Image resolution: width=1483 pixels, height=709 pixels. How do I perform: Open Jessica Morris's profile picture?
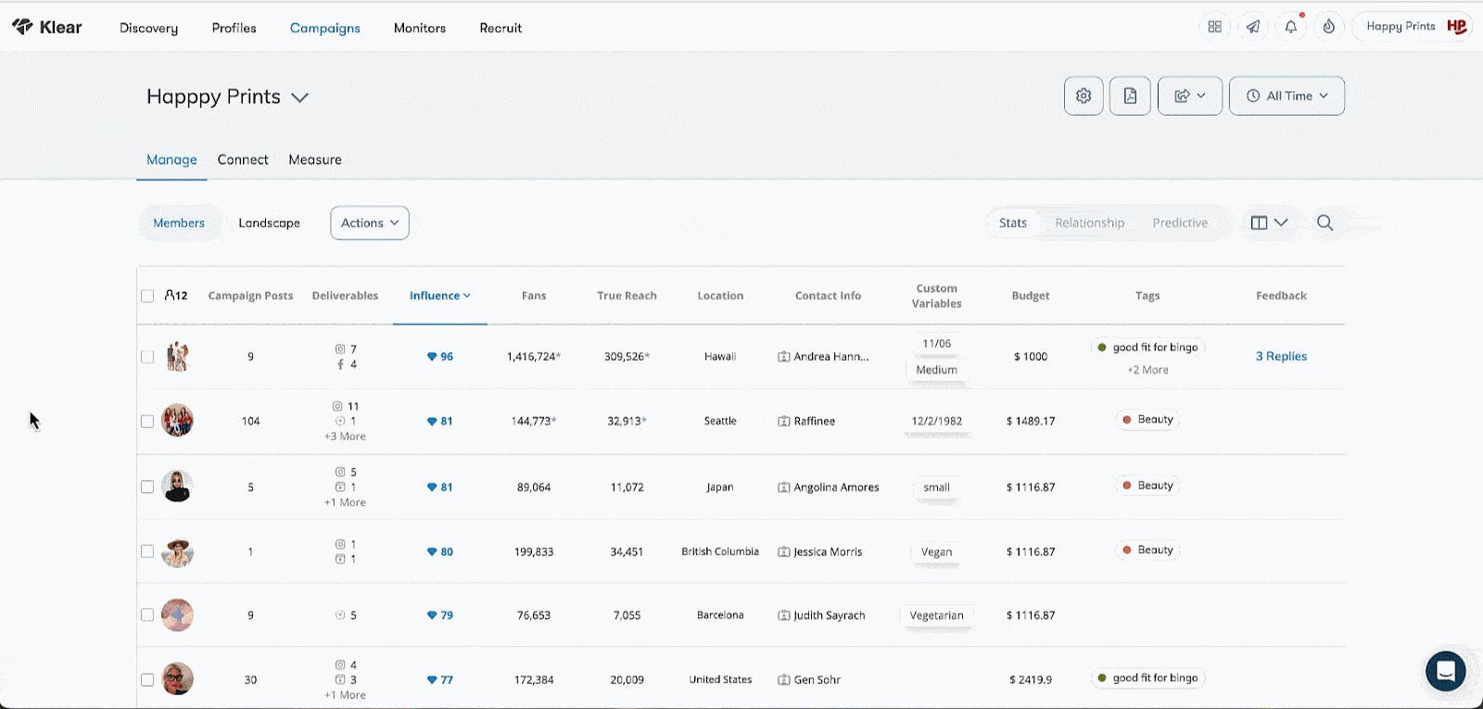tap(177, 551)
